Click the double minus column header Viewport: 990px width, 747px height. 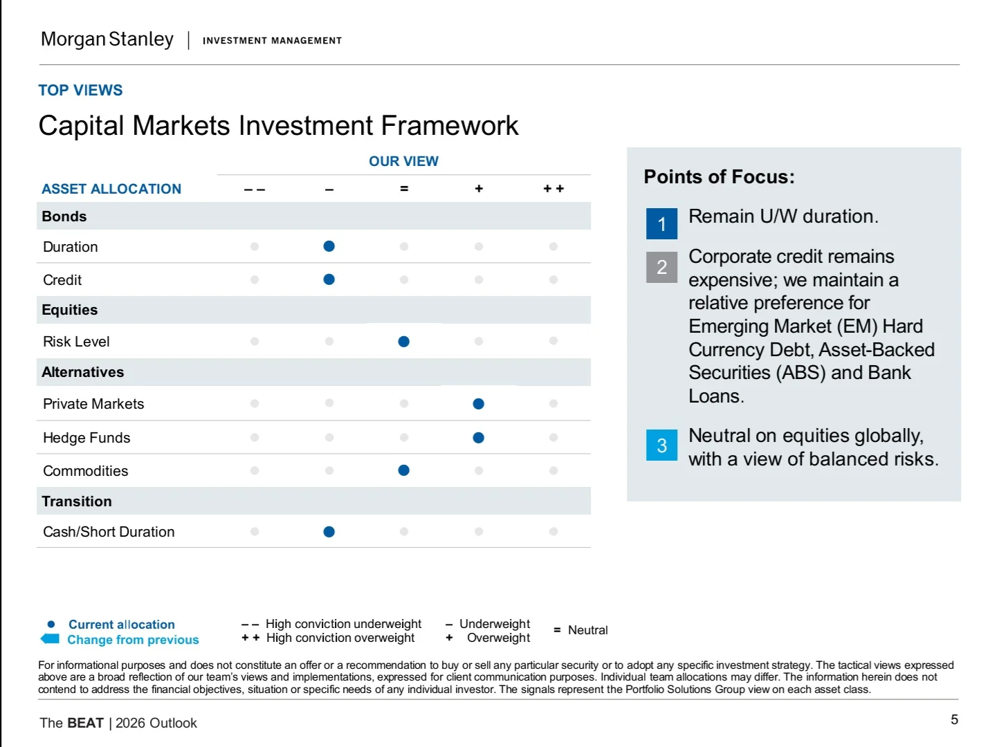[x=255, y=189]
